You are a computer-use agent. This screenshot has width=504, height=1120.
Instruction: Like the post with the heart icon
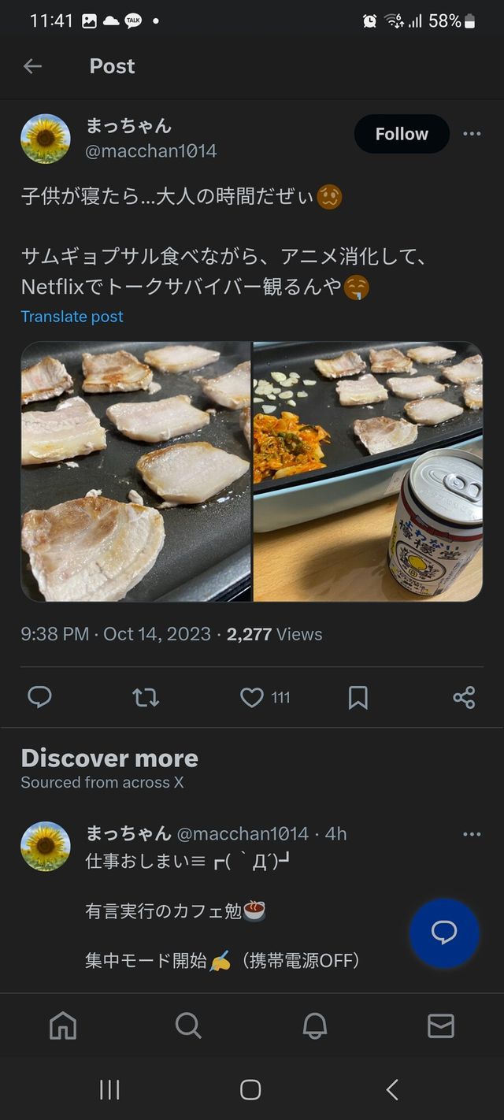250,697
